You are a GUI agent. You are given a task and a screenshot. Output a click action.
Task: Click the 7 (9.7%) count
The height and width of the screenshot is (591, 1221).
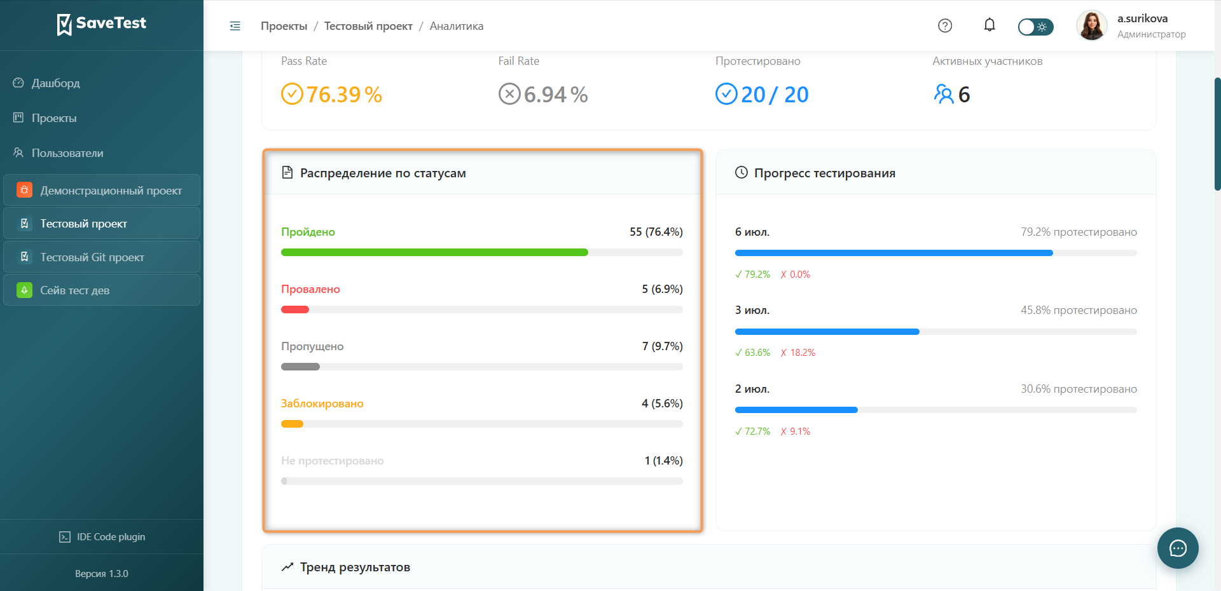point(663,346)
